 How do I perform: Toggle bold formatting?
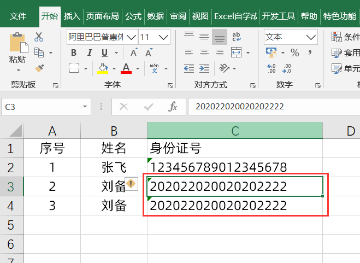74,53
